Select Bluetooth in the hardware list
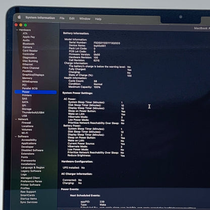 click(29, 44)
